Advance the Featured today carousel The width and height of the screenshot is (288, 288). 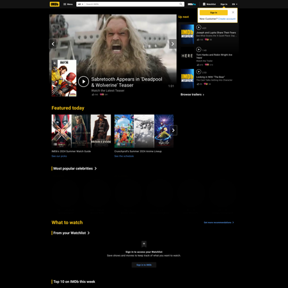coord(173,130)
